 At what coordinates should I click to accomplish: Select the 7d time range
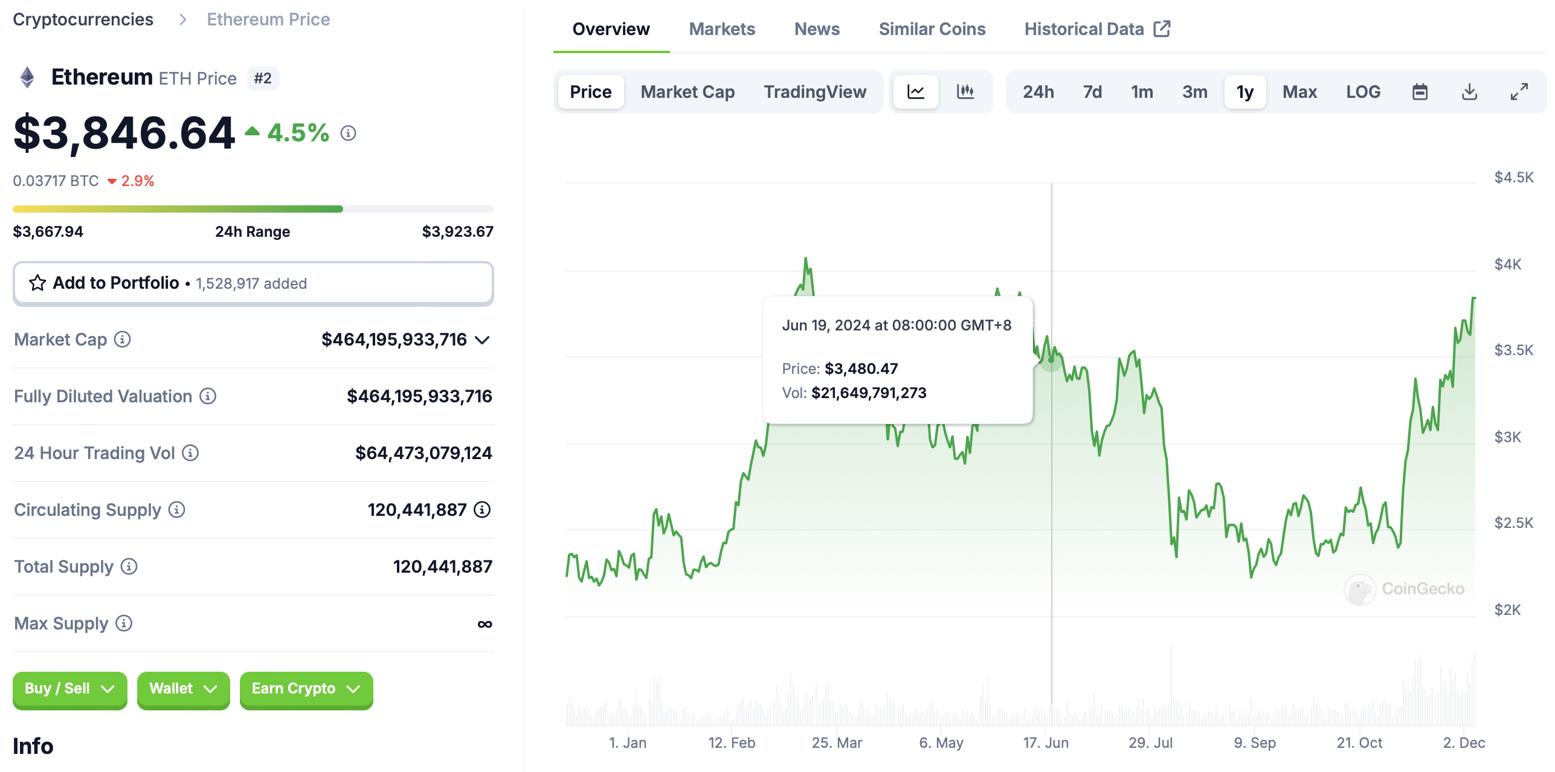point(1092,92)
